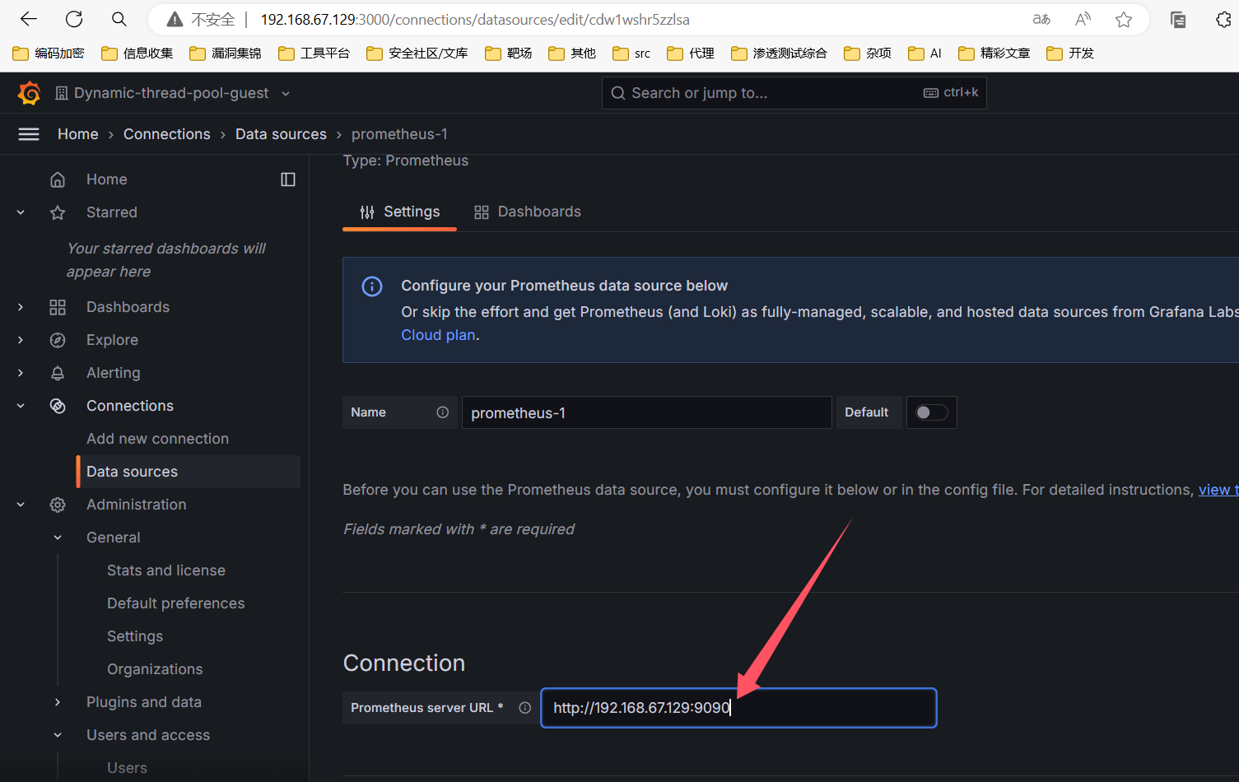Open the 工具平台 bookmark folder

pyautogui.click(x=314, y=54)
